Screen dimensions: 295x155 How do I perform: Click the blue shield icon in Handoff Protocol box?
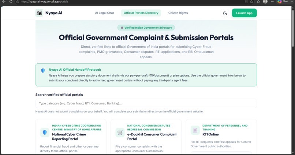click(43, 71)
